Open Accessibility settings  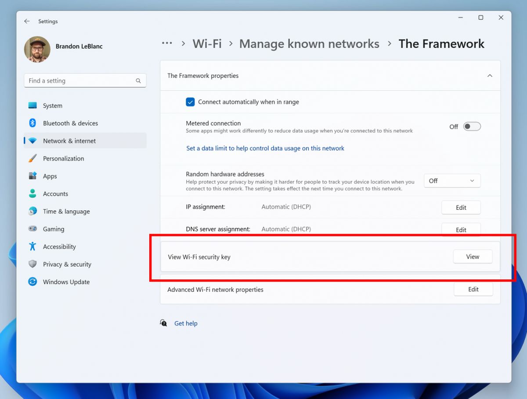click(x=59, y=246)
